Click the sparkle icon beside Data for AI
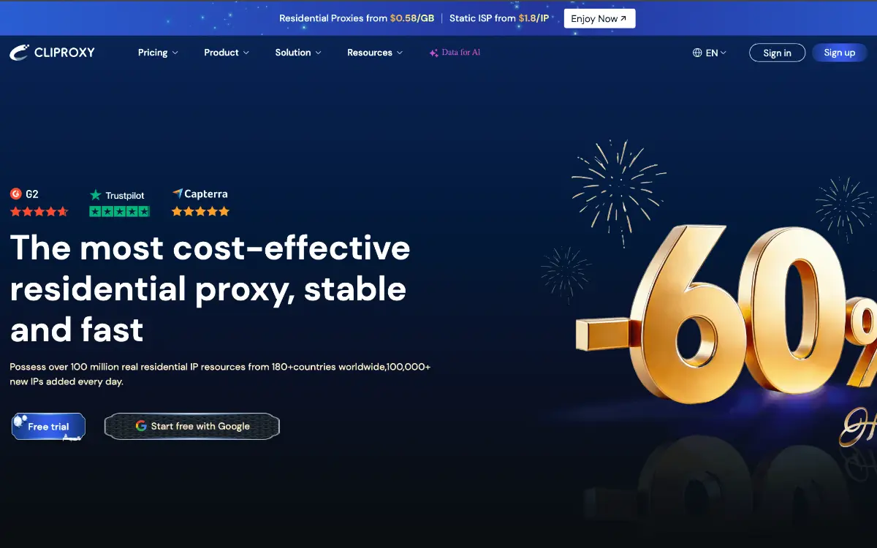Screen dimensions: 877x548 (x=433, y=53)
